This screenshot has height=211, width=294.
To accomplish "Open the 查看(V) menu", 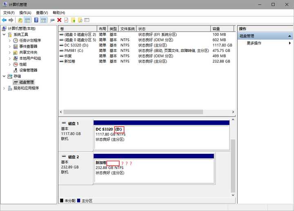I will (x=42, y=13).
